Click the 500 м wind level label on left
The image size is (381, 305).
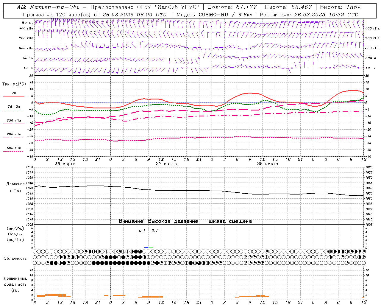pos(28,58)
